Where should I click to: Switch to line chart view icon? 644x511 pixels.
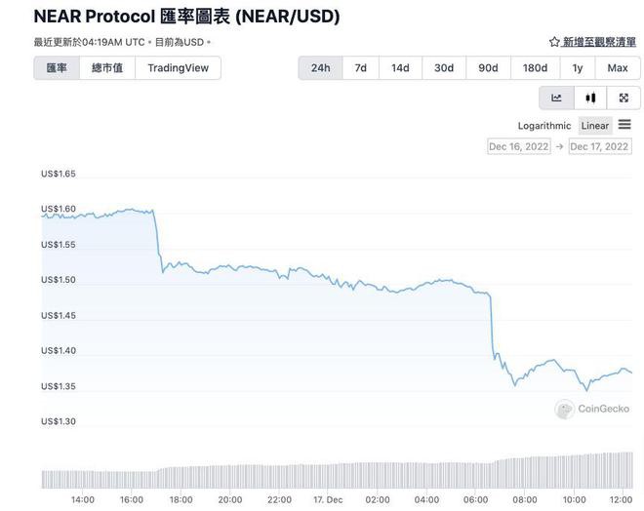coord(556,98)
